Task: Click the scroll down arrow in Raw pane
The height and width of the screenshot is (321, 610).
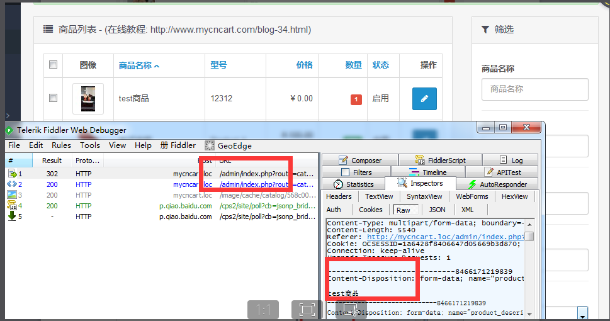Action: (529, 313)
